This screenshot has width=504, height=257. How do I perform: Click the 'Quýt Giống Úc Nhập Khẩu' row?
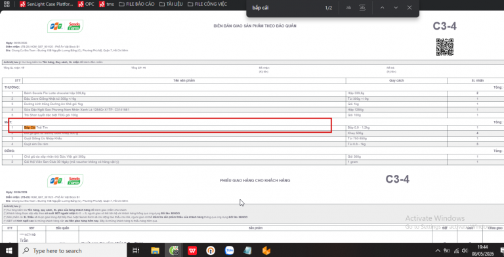tap(253, 139)
